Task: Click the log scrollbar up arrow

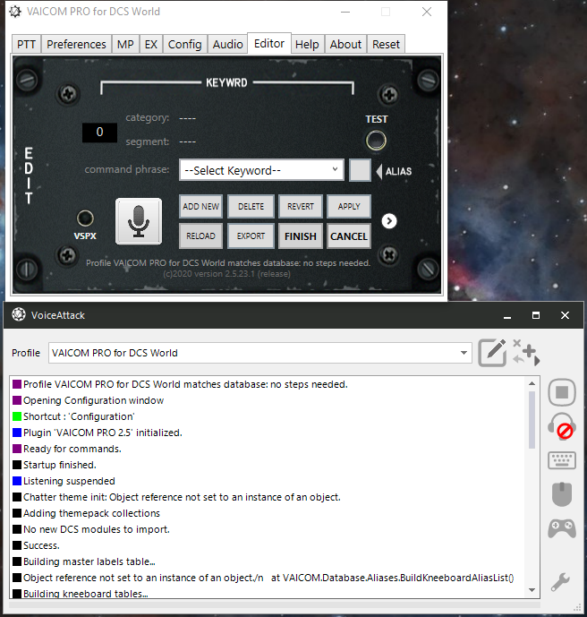Action: point(532,383)
